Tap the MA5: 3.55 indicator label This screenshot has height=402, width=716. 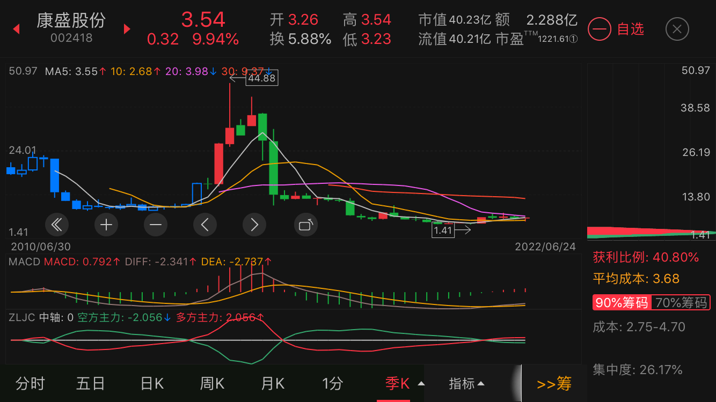(x=76, y=71)
